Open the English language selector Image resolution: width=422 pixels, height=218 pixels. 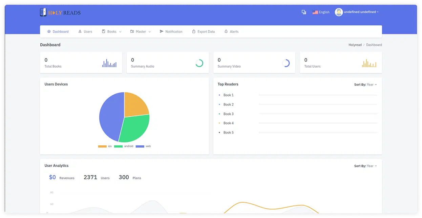tap(321, 12)
